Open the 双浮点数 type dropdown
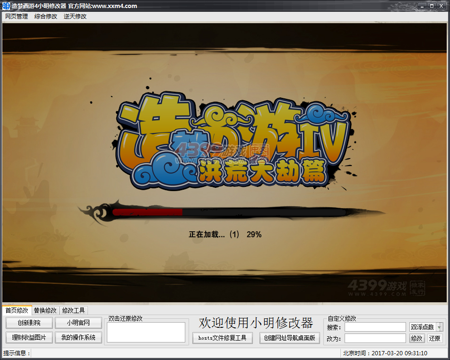 click(426, 327)
